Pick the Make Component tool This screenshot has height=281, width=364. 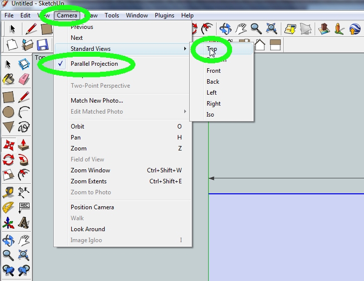click(x=24, y=64)
